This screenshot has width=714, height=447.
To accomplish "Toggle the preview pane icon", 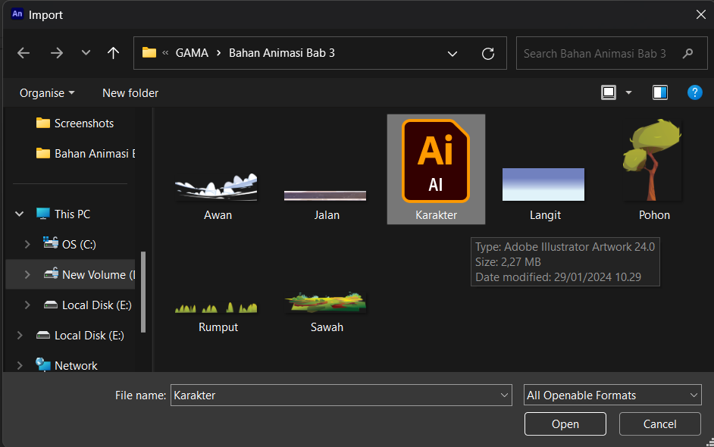I will pos(660,93).
